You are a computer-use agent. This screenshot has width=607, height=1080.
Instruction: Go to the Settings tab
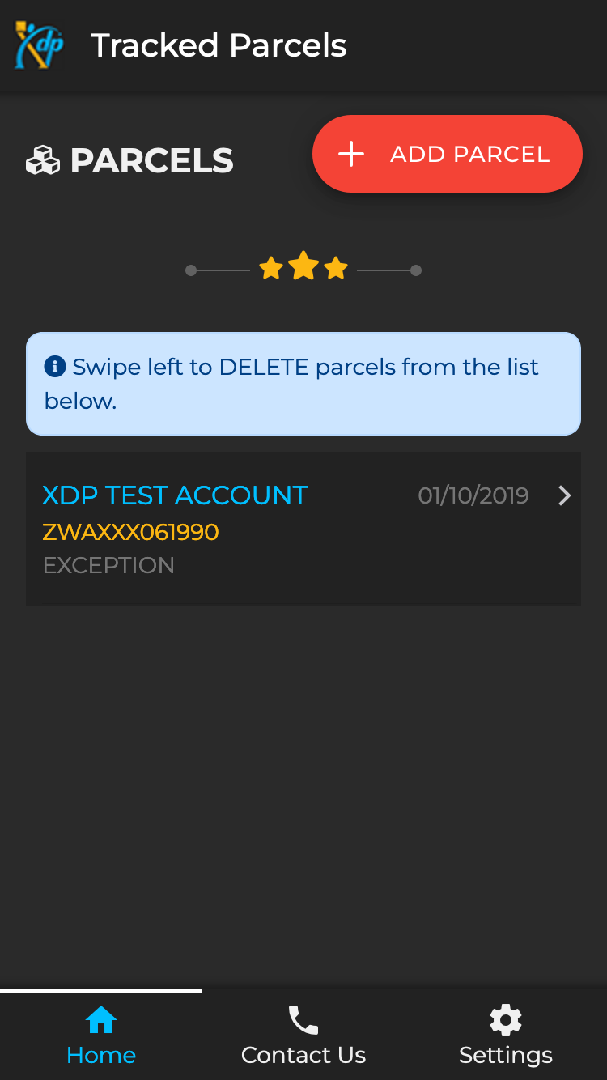point(506,1055)
